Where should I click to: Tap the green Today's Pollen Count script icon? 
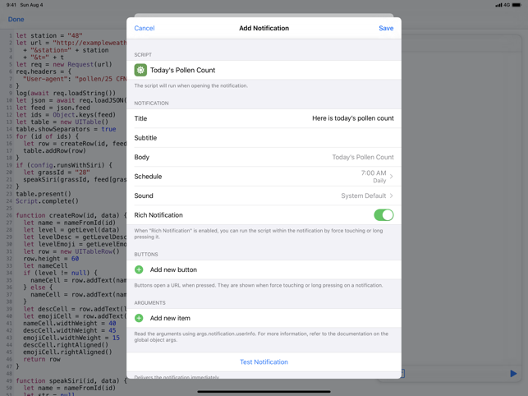[140, 71]
